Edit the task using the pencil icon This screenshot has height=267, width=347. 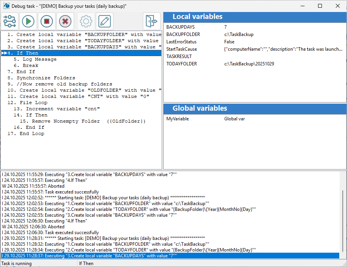pyautogui.click(x=104, y=21)
